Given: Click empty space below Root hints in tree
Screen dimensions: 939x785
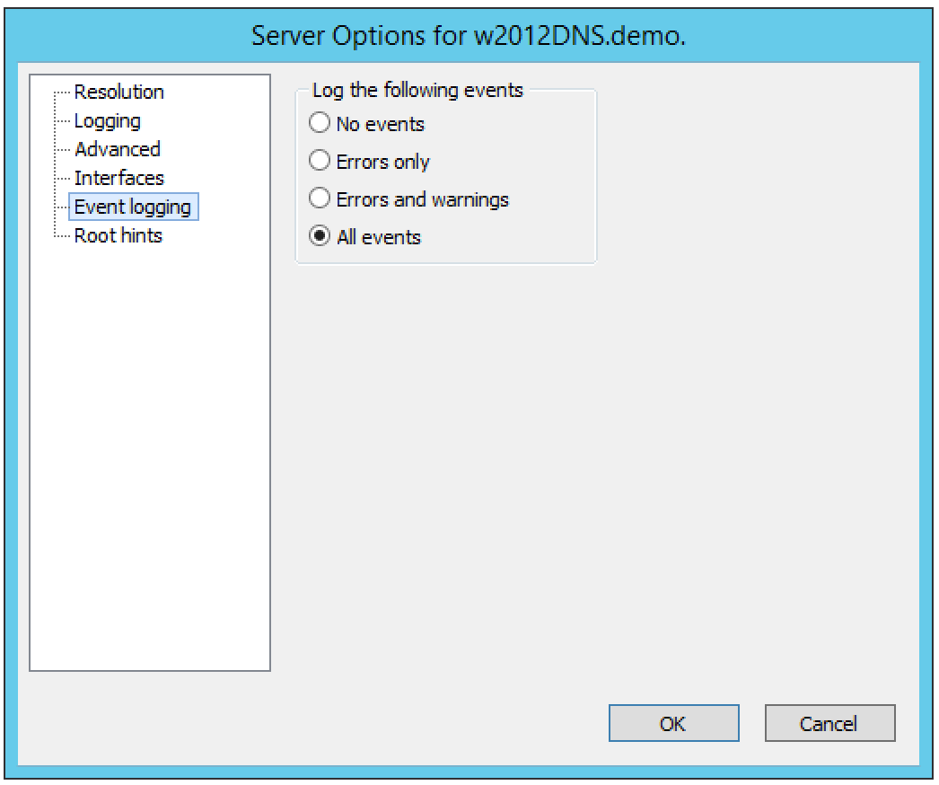Looking at the screenshot, I should [x=150, y=449].
